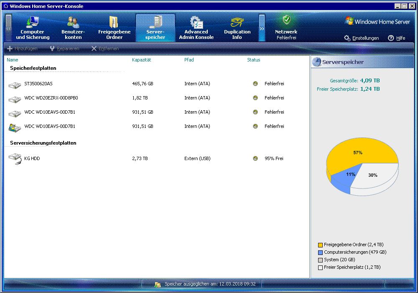
Task: Open Freigegebene Ordner section
Action: point(114,28)
